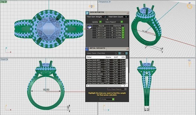Click the scroll-right arrow under metal list
This screenshot has width=196, height=115.
click(x=124, y=86)
